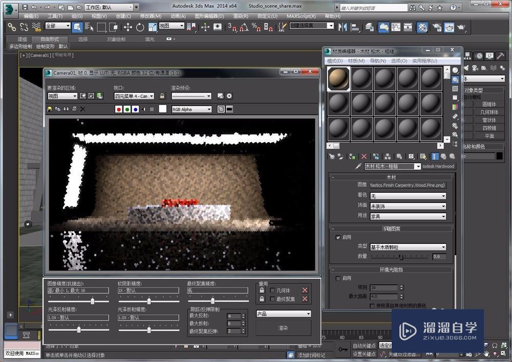Click the 渲染 render button
Screen dimensions: 512x362
(x=284, y=328)
